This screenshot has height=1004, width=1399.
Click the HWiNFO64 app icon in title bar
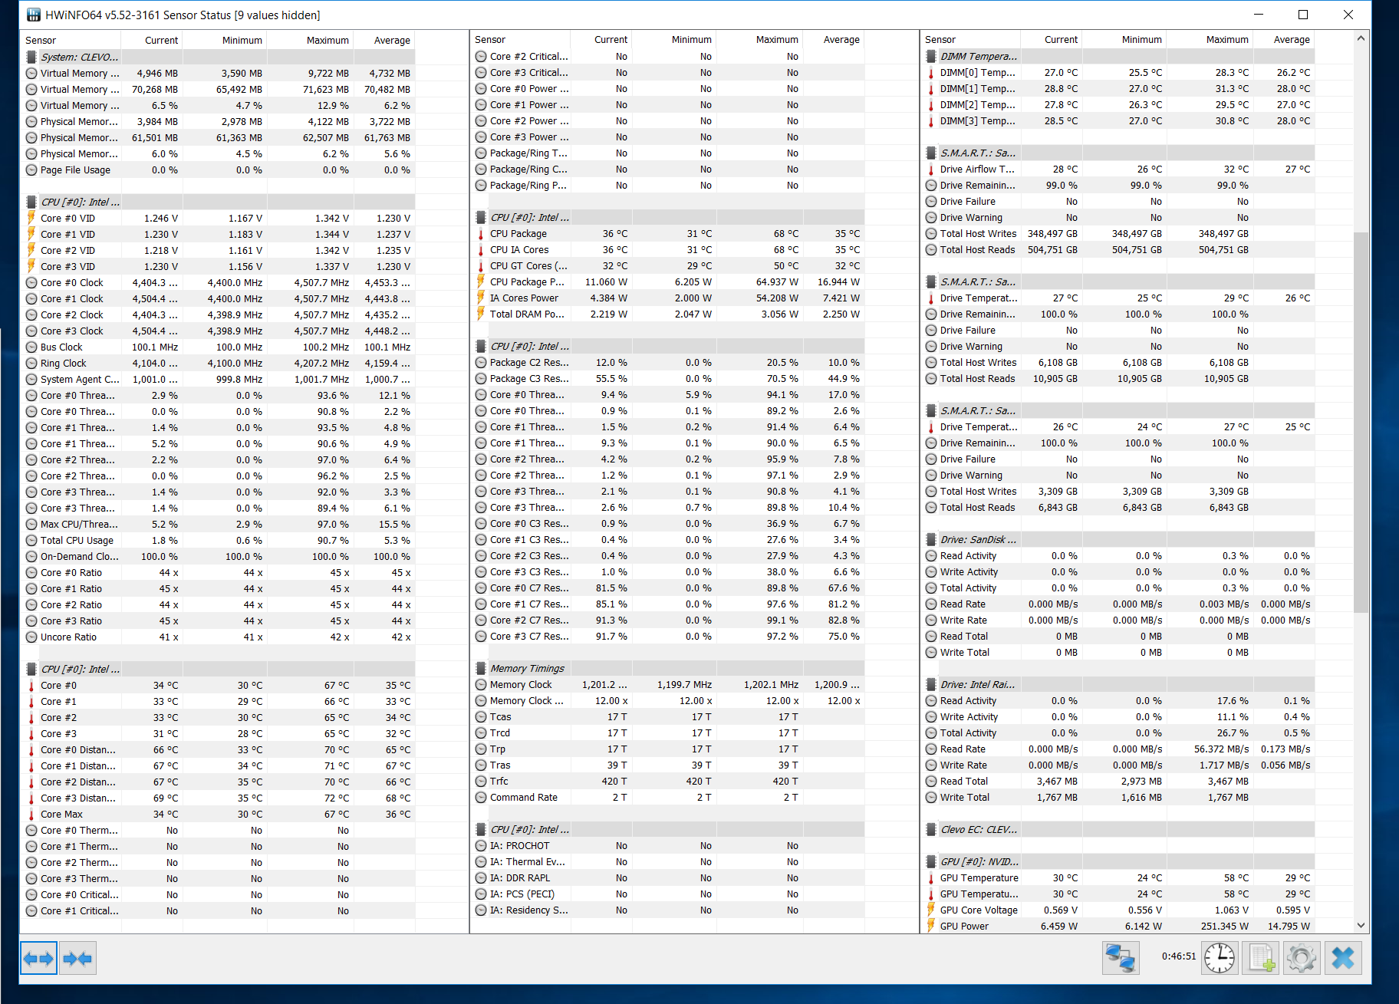click(x=34, y=15)
